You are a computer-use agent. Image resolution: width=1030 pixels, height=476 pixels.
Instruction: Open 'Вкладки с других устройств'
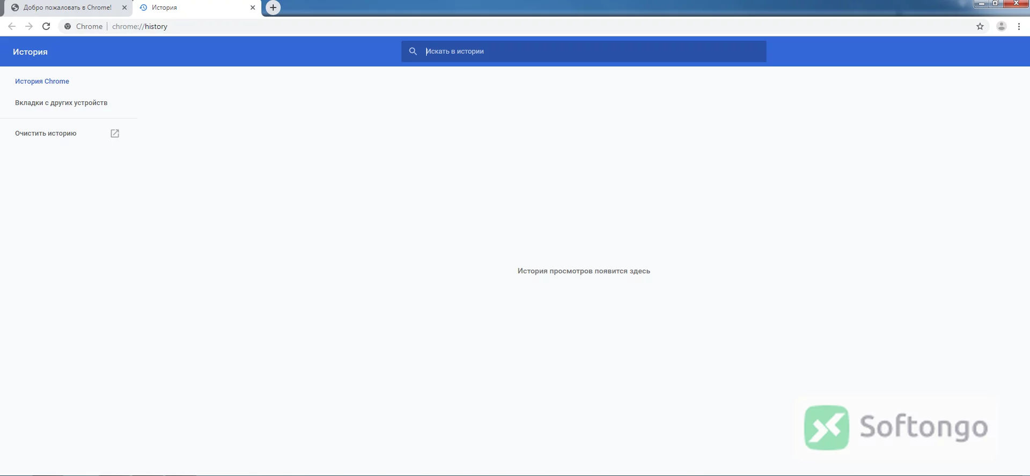click(x=61, y=103)
